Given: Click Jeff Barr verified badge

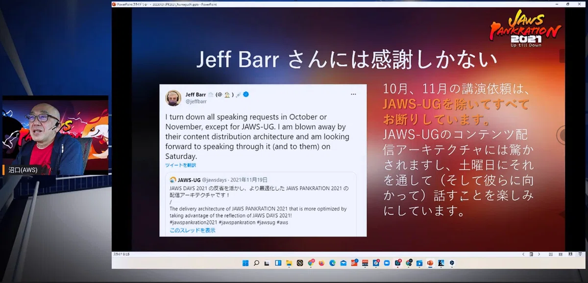Looking at the screenshot, I should point(245,94).
